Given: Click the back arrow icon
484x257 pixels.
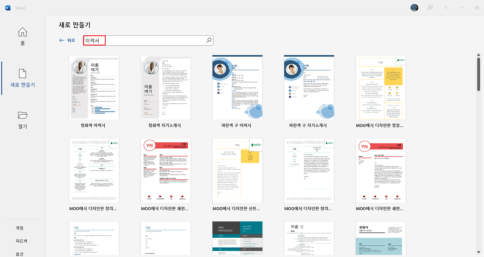Looking at the screenshot, I should point(62,40).
